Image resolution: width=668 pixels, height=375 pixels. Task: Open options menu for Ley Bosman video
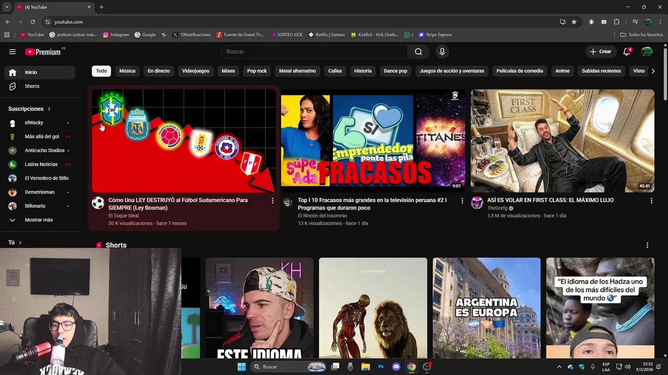pyautogui.click(x=272, y=201)
